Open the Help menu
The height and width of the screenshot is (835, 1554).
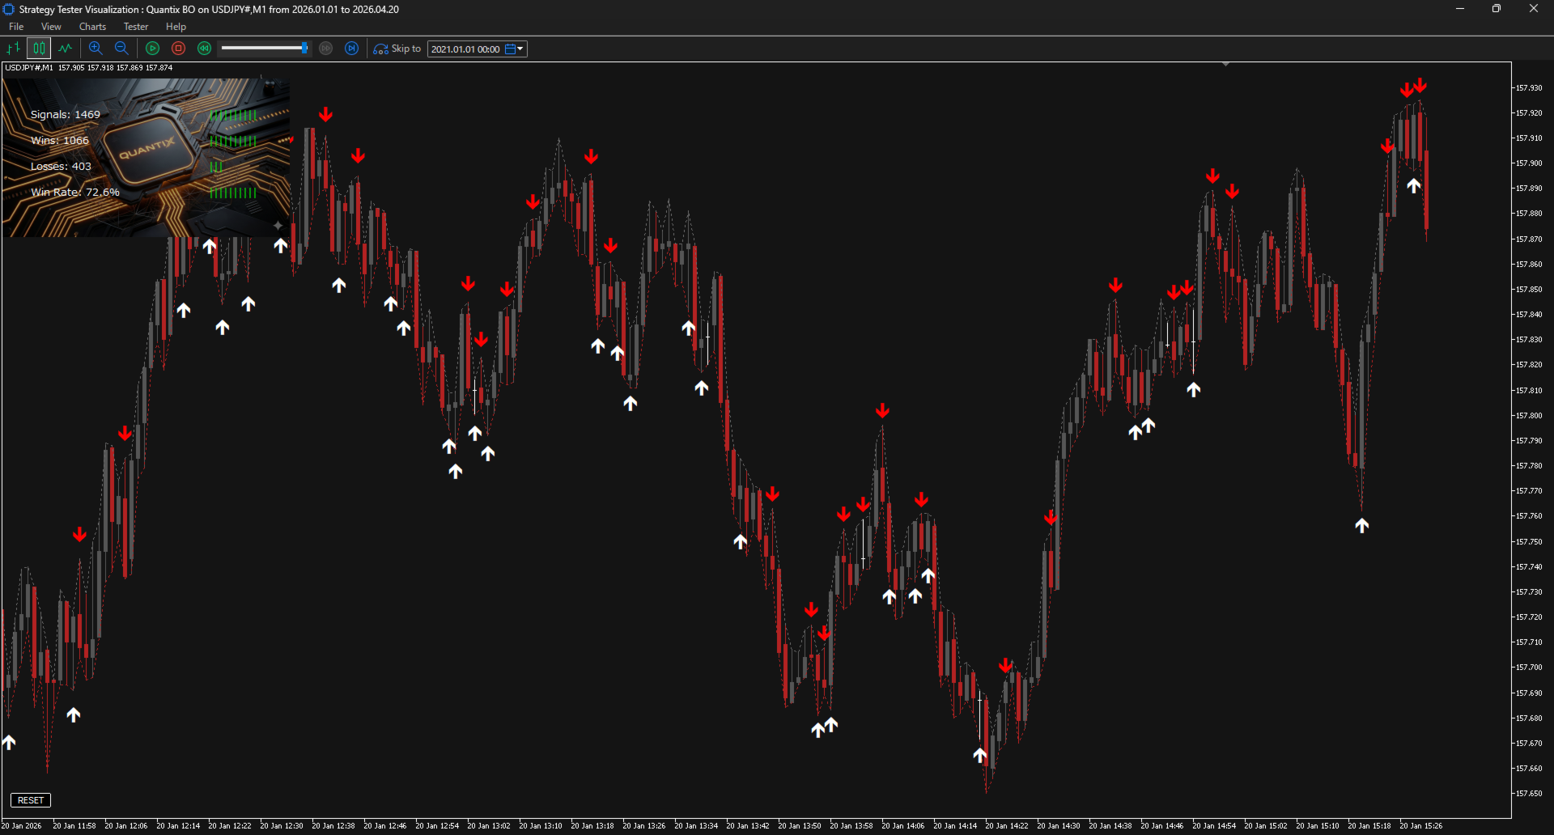point(176,27)
